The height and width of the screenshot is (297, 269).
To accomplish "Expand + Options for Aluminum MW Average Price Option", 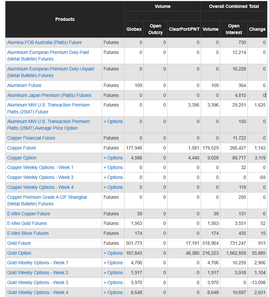I will click(113, 121).
